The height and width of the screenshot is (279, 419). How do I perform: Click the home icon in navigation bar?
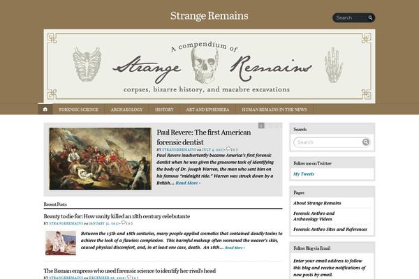[x=45, y=110]
